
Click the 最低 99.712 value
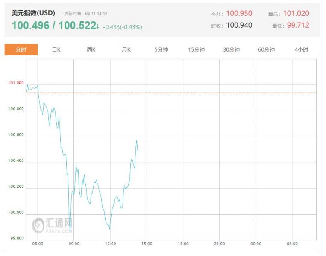click(x=297, y=26)
